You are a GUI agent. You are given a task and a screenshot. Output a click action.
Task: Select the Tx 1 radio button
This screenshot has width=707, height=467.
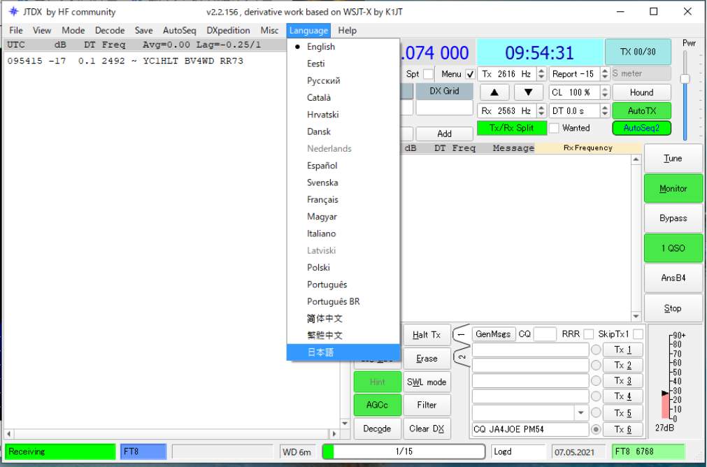click(596, 350)
